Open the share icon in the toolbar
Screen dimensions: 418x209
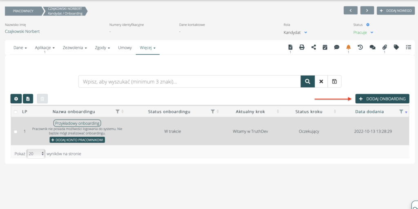pyautogui.click(x=313, y=47)
